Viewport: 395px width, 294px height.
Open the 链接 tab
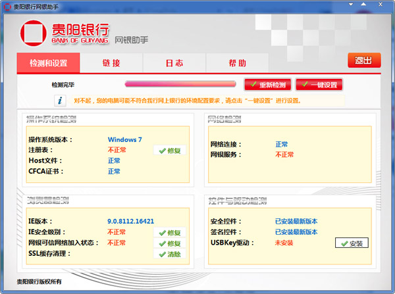(111, 63)
